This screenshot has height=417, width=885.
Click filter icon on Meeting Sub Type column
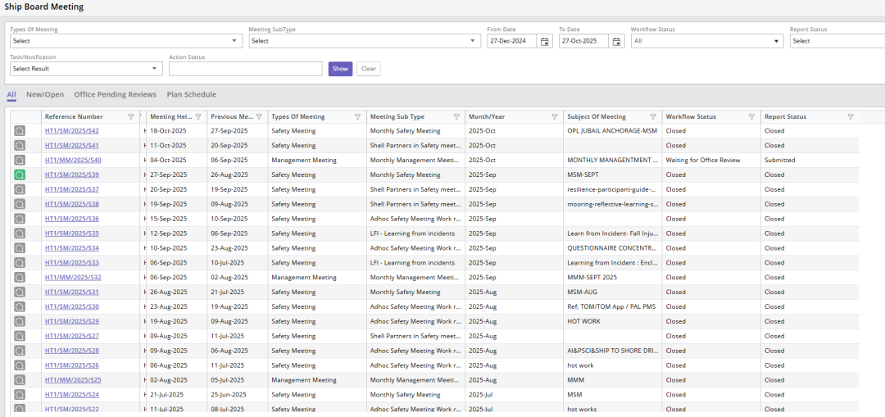[x=456, y=117]
